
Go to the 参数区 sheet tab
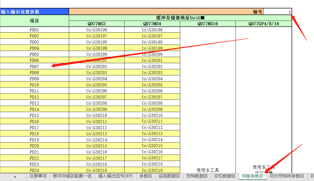tap(146, 176)
